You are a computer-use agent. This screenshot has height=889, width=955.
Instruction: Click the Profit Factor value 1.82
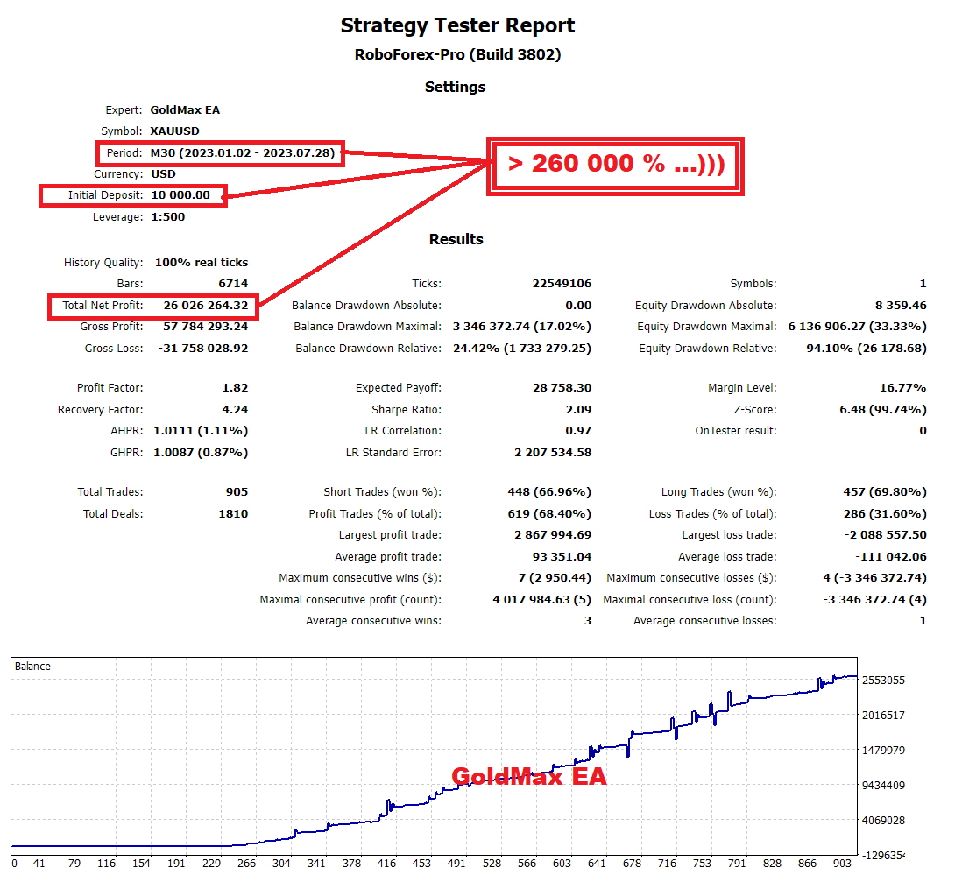tap(235, 388)
